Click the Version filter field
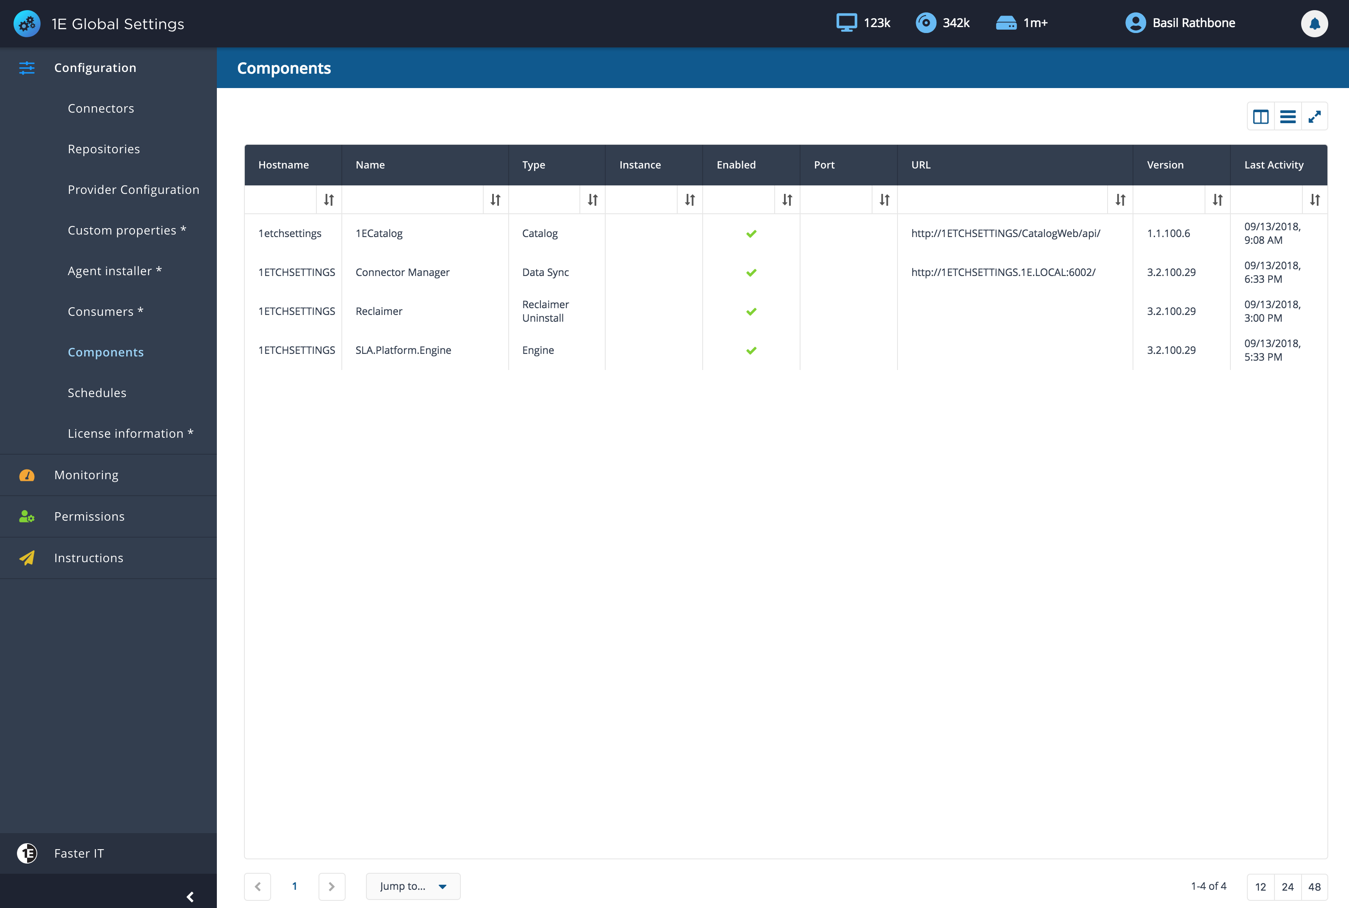 point(1169,200)
